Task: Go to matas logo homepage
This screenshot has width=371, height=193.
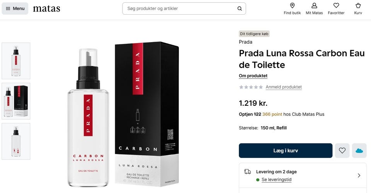Action: (x=47, y=9)
